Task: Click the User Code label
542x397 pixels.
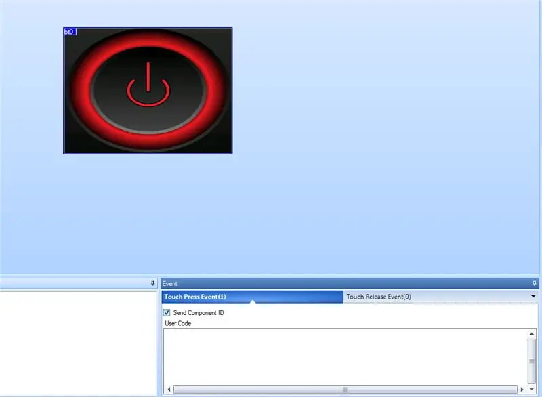Action: [x=178, y=323]
